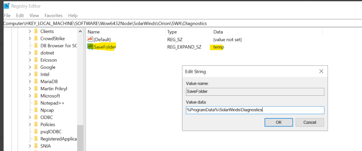
Task: Expand the SNIA registry key
Action: [30, 146]
